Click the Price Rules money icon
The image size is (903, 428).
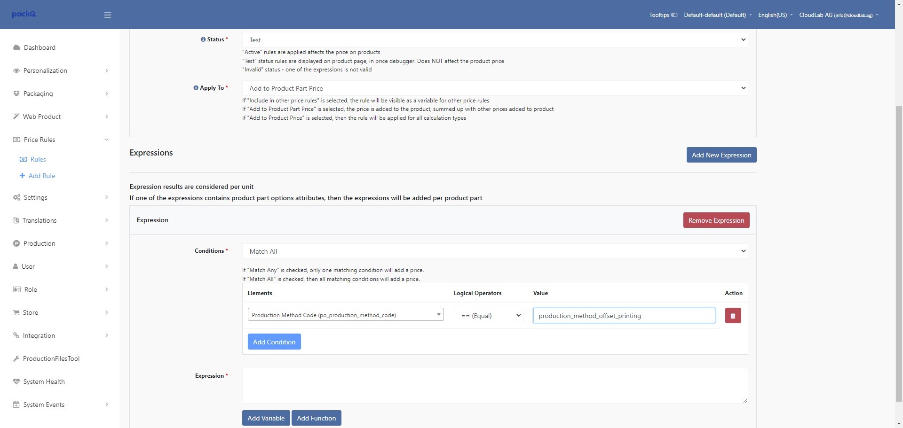(16, 140)
